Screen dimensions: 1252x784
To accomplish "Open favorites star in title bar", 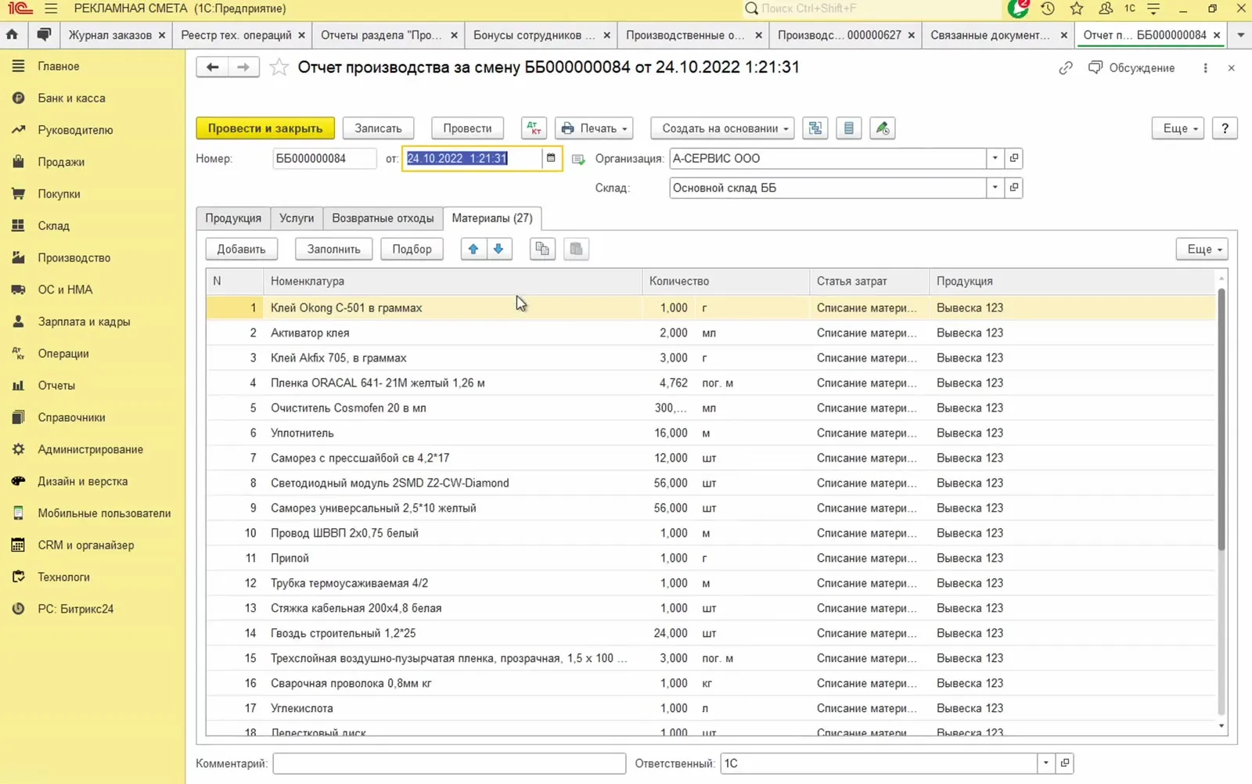I will [1077, 9].
